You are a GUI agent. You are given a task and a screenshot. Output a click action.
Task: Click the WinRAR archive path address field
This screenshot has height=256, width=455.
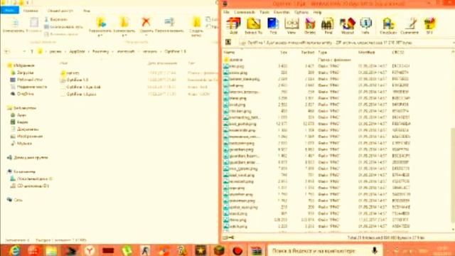click(346, 43)
